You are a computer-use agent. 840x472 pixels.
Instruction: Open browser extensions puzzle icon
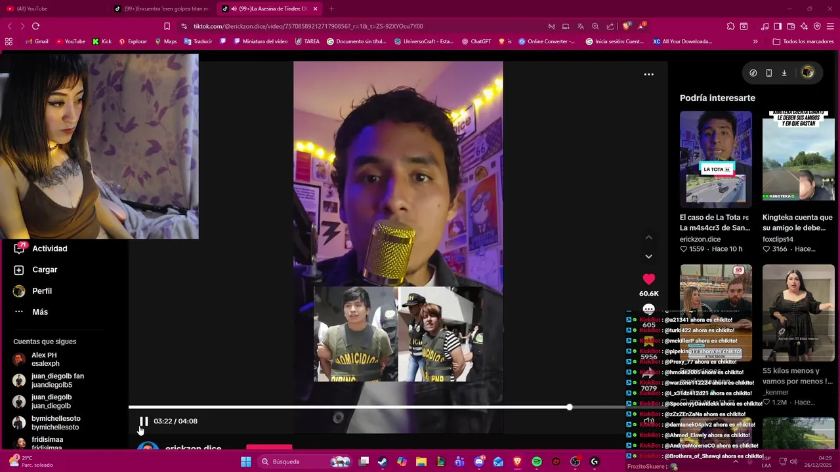coord(730,26)
